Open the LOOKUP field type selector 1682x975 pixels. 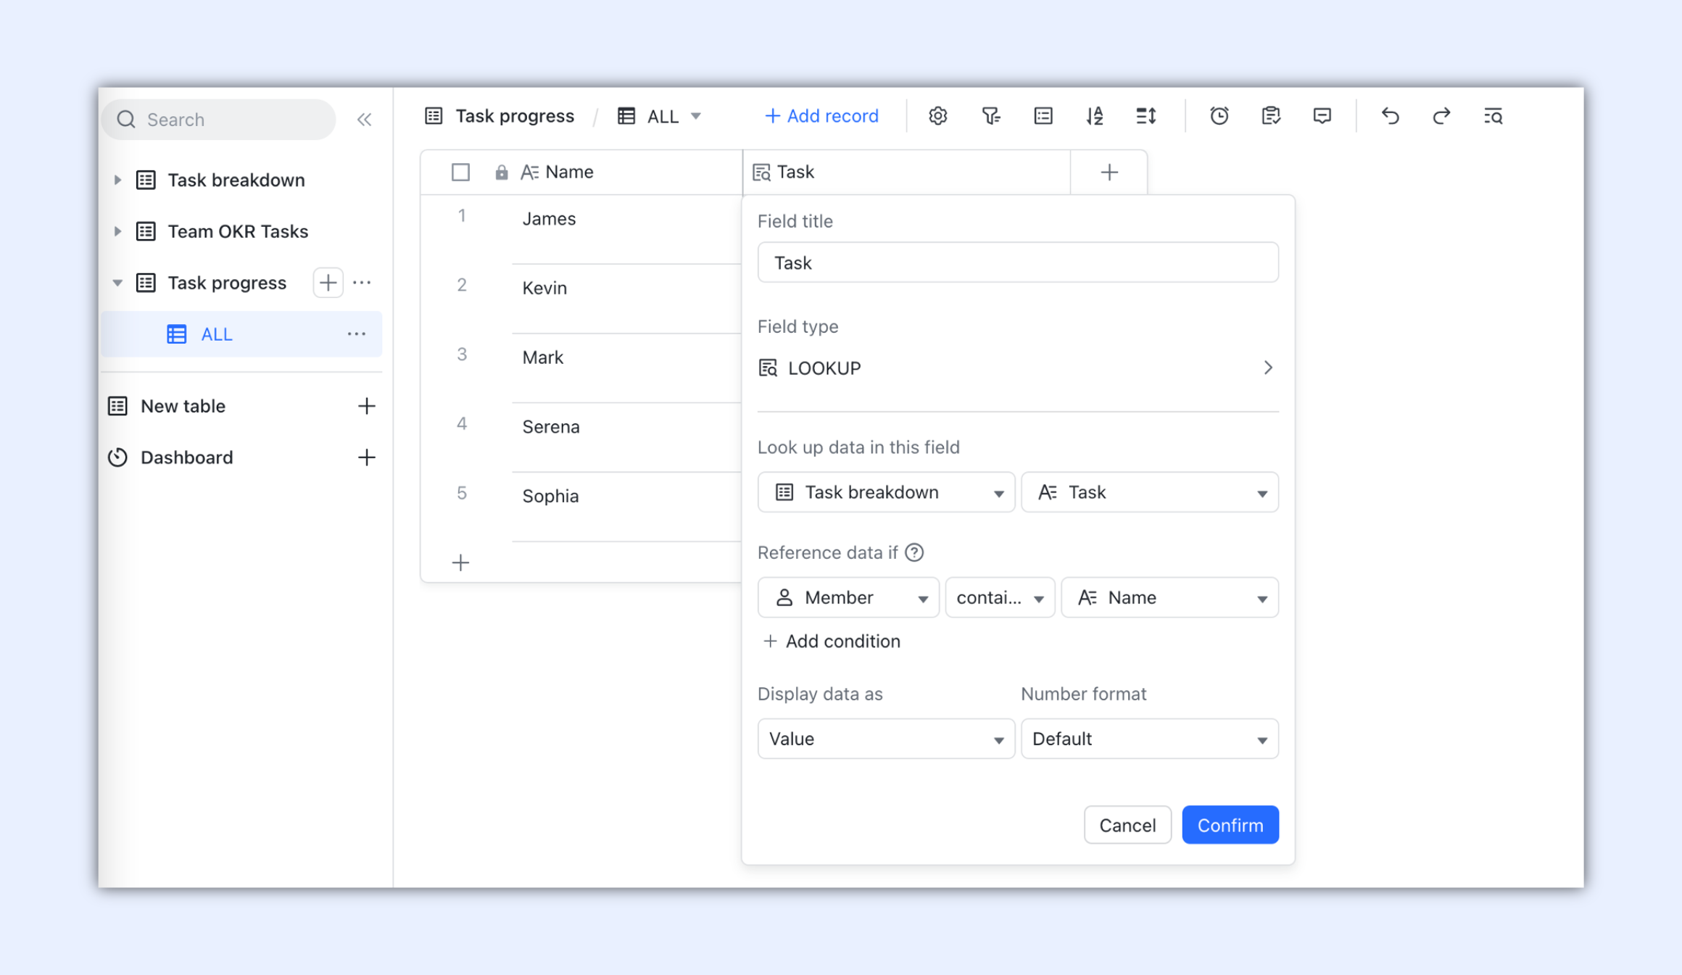1018,368
